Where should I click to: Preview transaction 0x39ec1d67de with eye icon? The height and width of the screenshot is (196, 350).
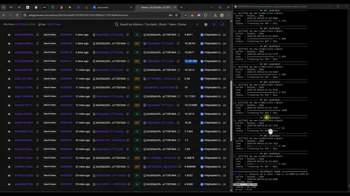click(x=9, y=114)
